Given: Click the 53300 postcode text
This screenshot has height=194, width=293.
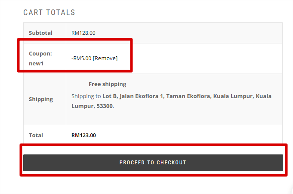Looking at the screenshot, I should pyautogui.click(x=105, y=106).
